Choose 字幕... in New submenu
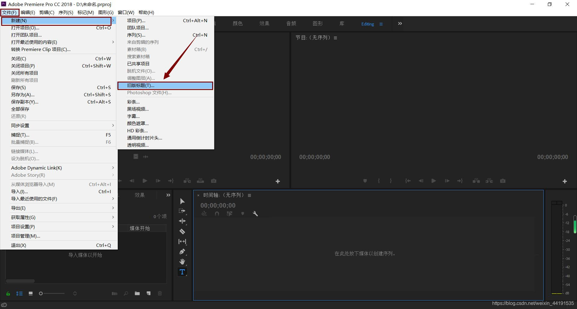Screen dimensions: 577x309 coord(165,116)
